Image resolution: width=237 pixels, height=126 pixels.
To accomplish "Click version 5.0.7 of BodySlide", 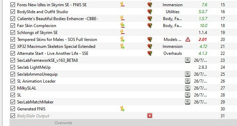I will 203,12.
